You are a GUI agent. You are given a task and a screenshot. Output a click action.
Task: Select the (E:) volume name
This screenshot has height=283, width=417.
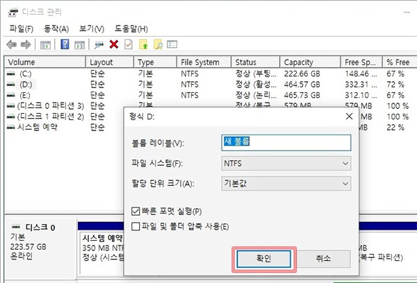point(25,95)
